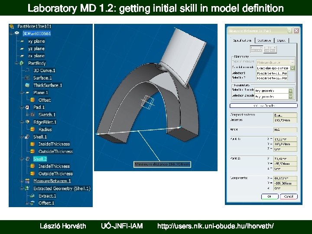This screenshot has width=312, height=234.
Task: Click the 3DPart000561 part icon
Action: pyautogui.click(x=17, y=33)
